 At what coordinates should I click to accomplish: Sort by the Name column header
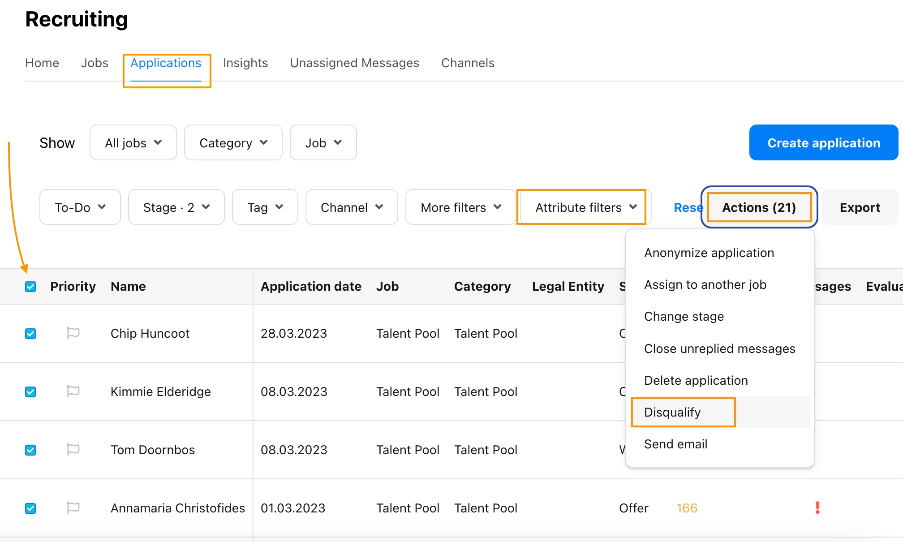click(128, 287)
